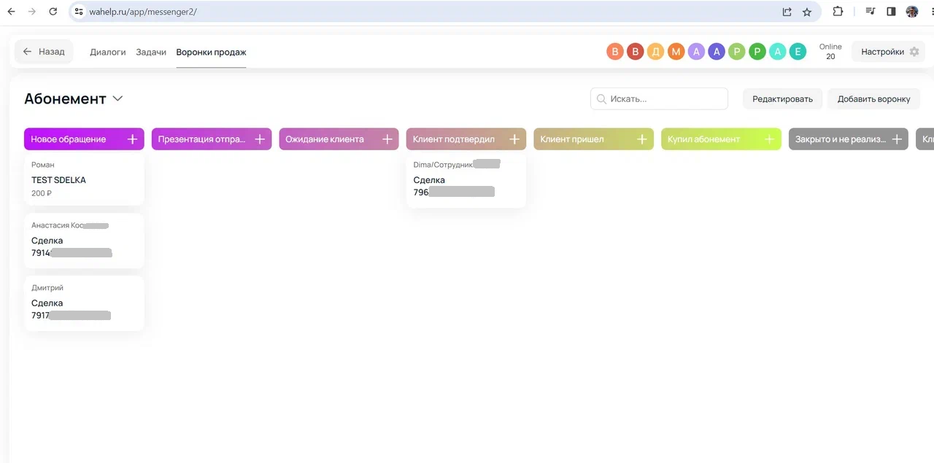Reload the page with browser refresh icon
Viewport: 934px width, 463px height.
pyautogui.click(x=53, y=12)
